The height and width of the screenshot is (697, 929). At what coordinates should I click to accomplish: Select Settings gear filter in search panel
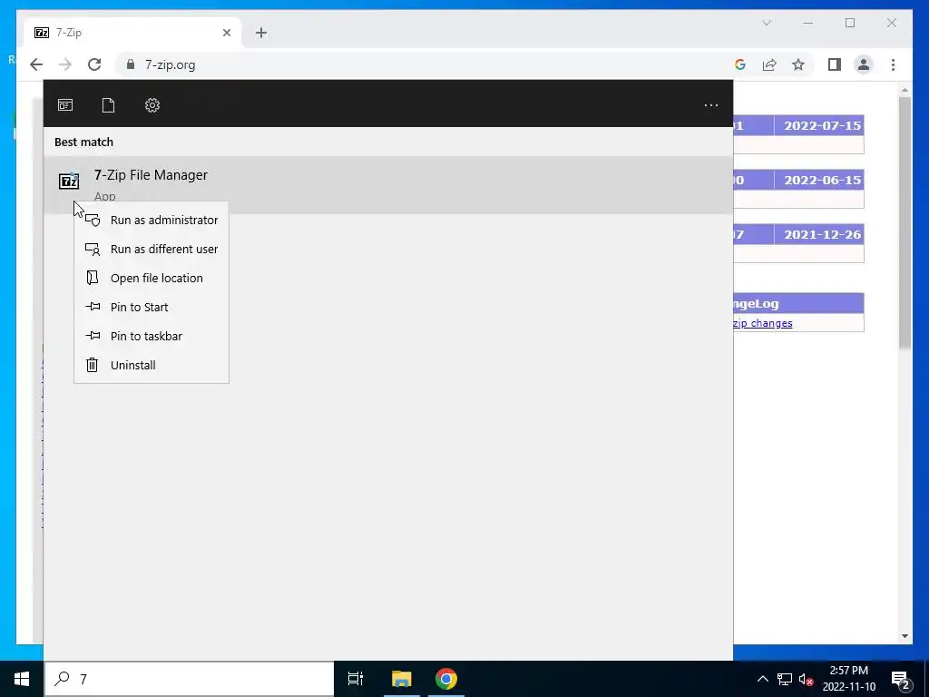pos(152,105)
